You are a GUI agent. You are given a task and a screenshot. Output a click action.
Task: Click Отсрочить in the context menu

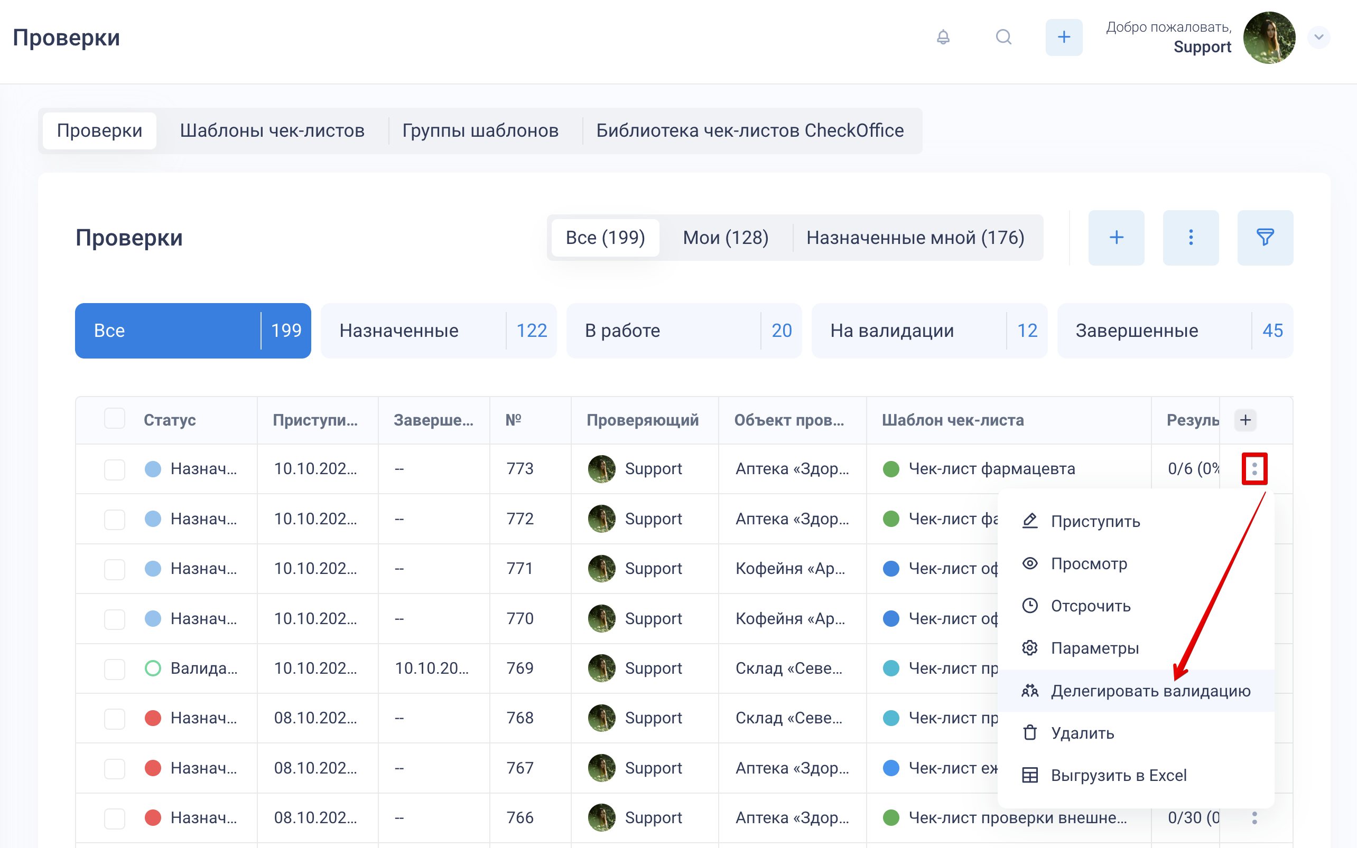pos(1090,606)
